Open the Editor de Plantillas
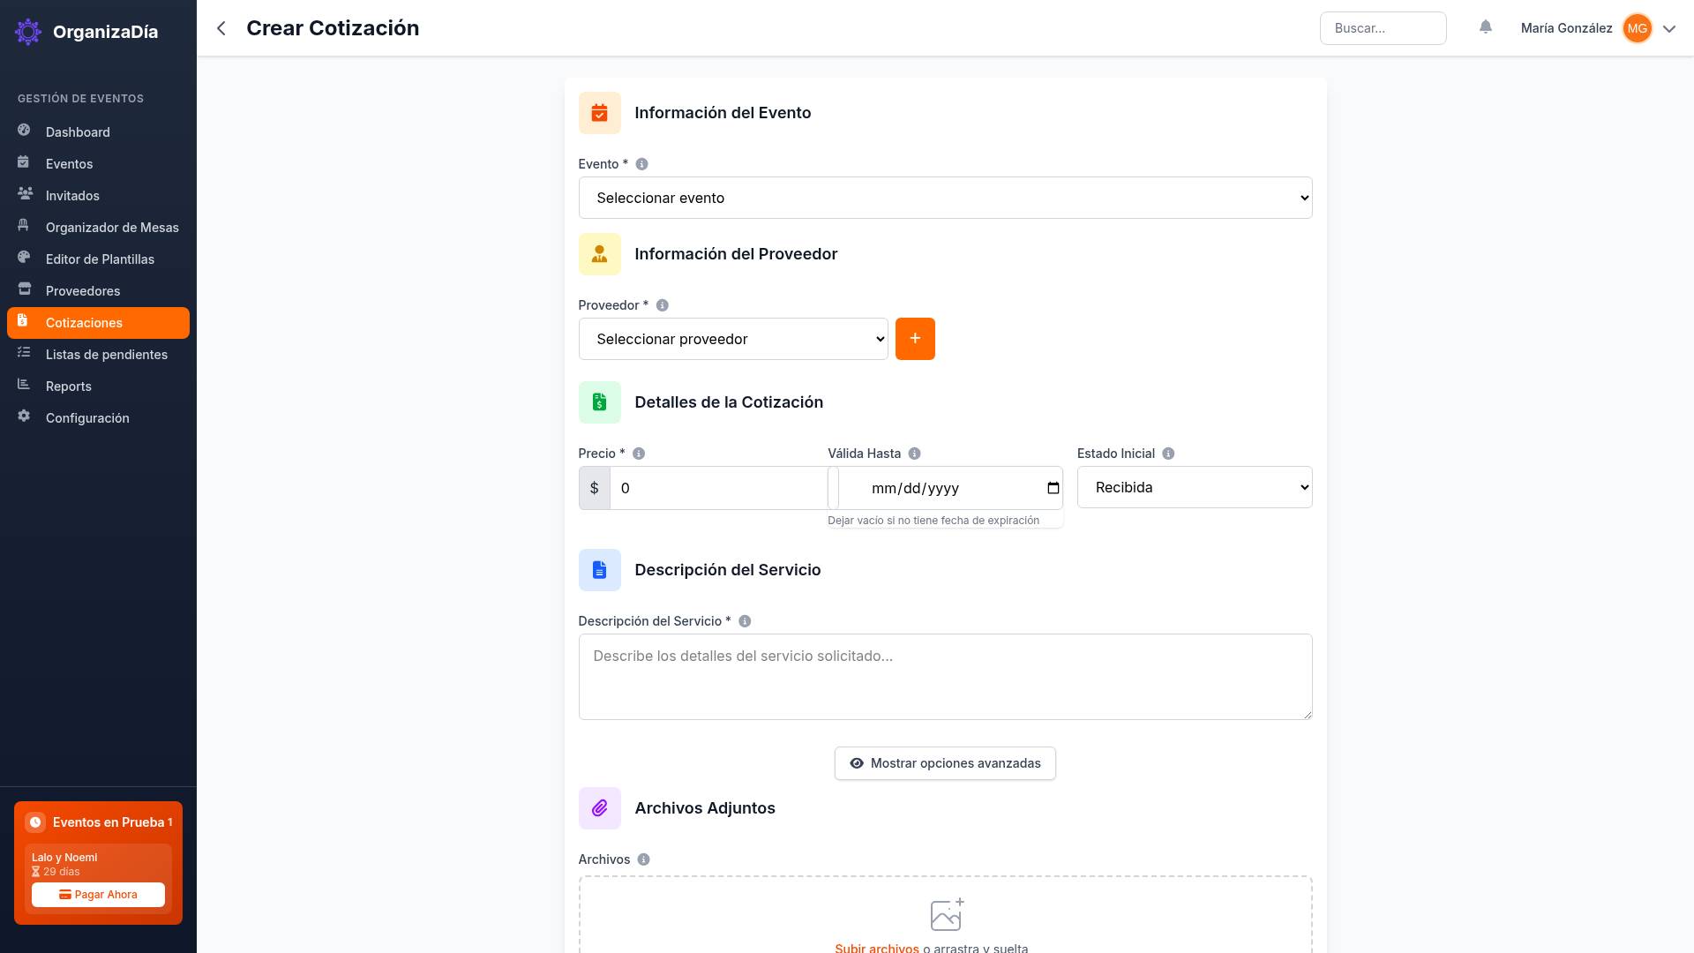This screenshot has height=953, width=1694. [100, 259]
